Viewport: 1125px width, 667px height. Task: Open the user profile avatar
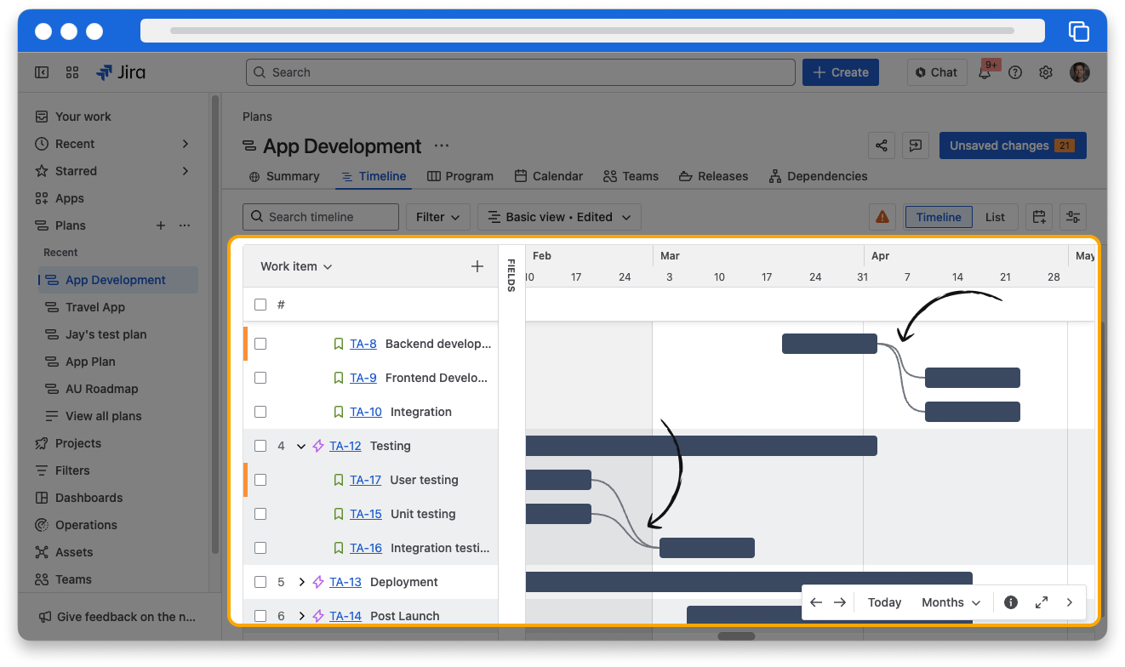[x=1080, y=72]
